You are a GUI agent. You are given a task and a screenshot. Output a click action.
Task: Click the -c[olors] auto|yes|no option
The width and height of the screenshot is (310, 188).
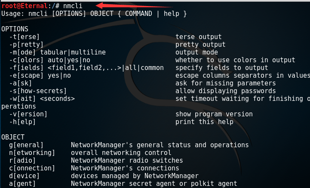49,60
